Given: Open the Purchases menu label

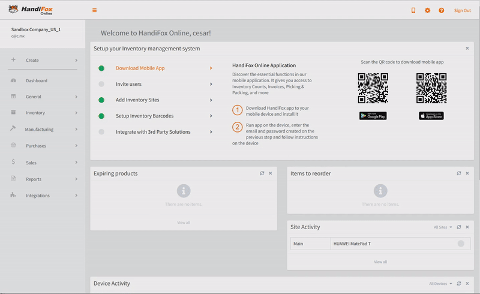Looking at the screenshot, I should coord(36,146).
